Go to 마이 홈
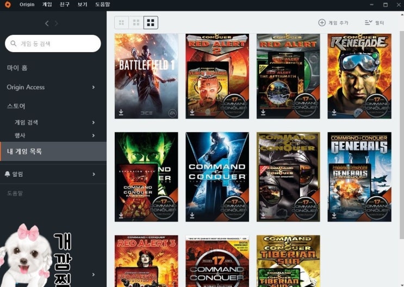The height and width of the screenshot is (287, 404). [x=17, y=68]
